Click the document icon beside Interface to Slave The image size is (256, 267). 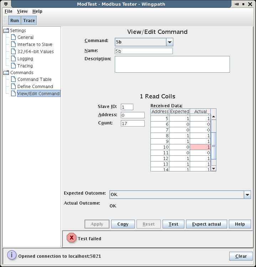(x=13, y=44)
